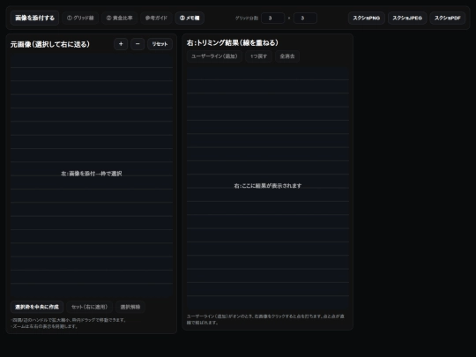The width and height of the screenshot is (476, 357).
Task: Click the 全消去 clear all button
Action: click(x=287, y=56)
